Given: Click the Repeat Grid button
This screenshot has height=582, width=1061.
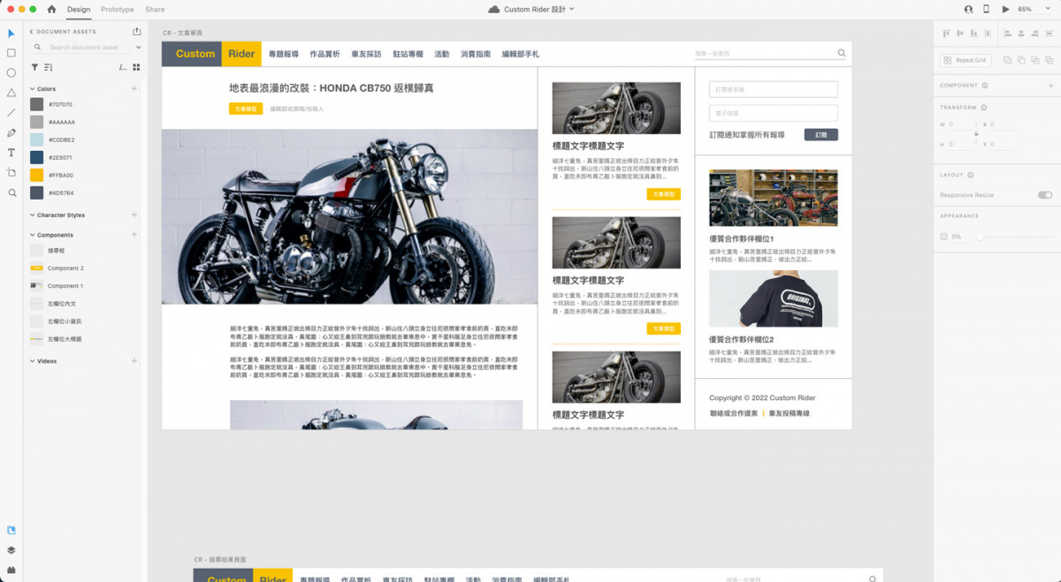Looking at the screenshot, I should point(966,60).
